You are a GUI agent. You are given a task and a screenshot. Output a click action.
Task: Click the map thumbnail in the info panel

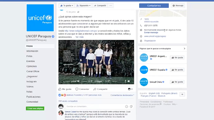point(163,13)
